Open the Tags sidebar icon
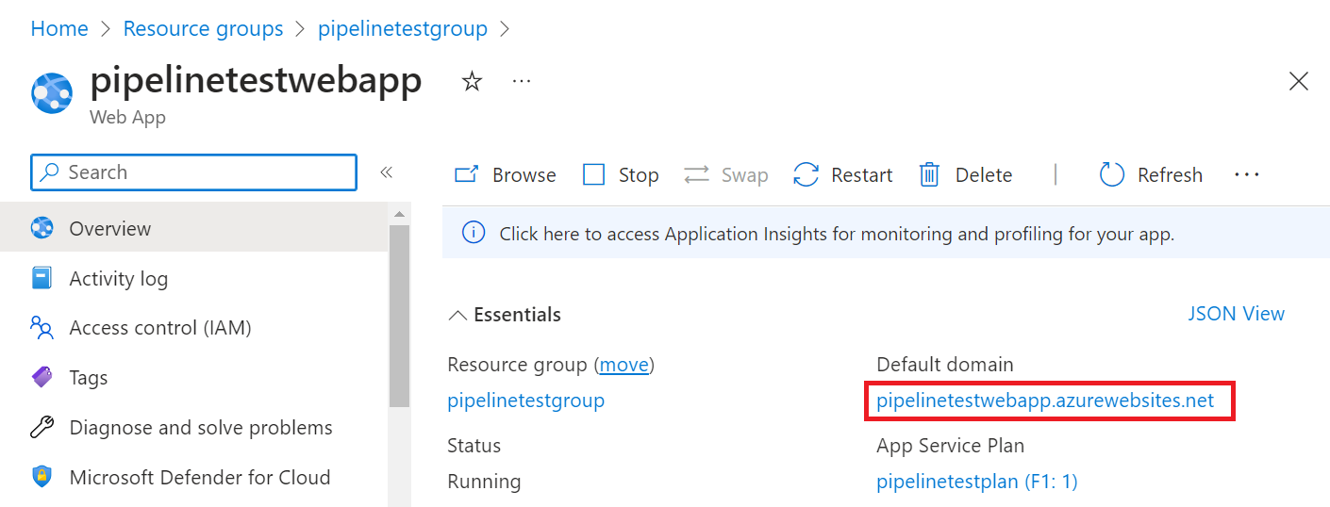The width and height of the screenshot is (1330, 507). point(42,378)
